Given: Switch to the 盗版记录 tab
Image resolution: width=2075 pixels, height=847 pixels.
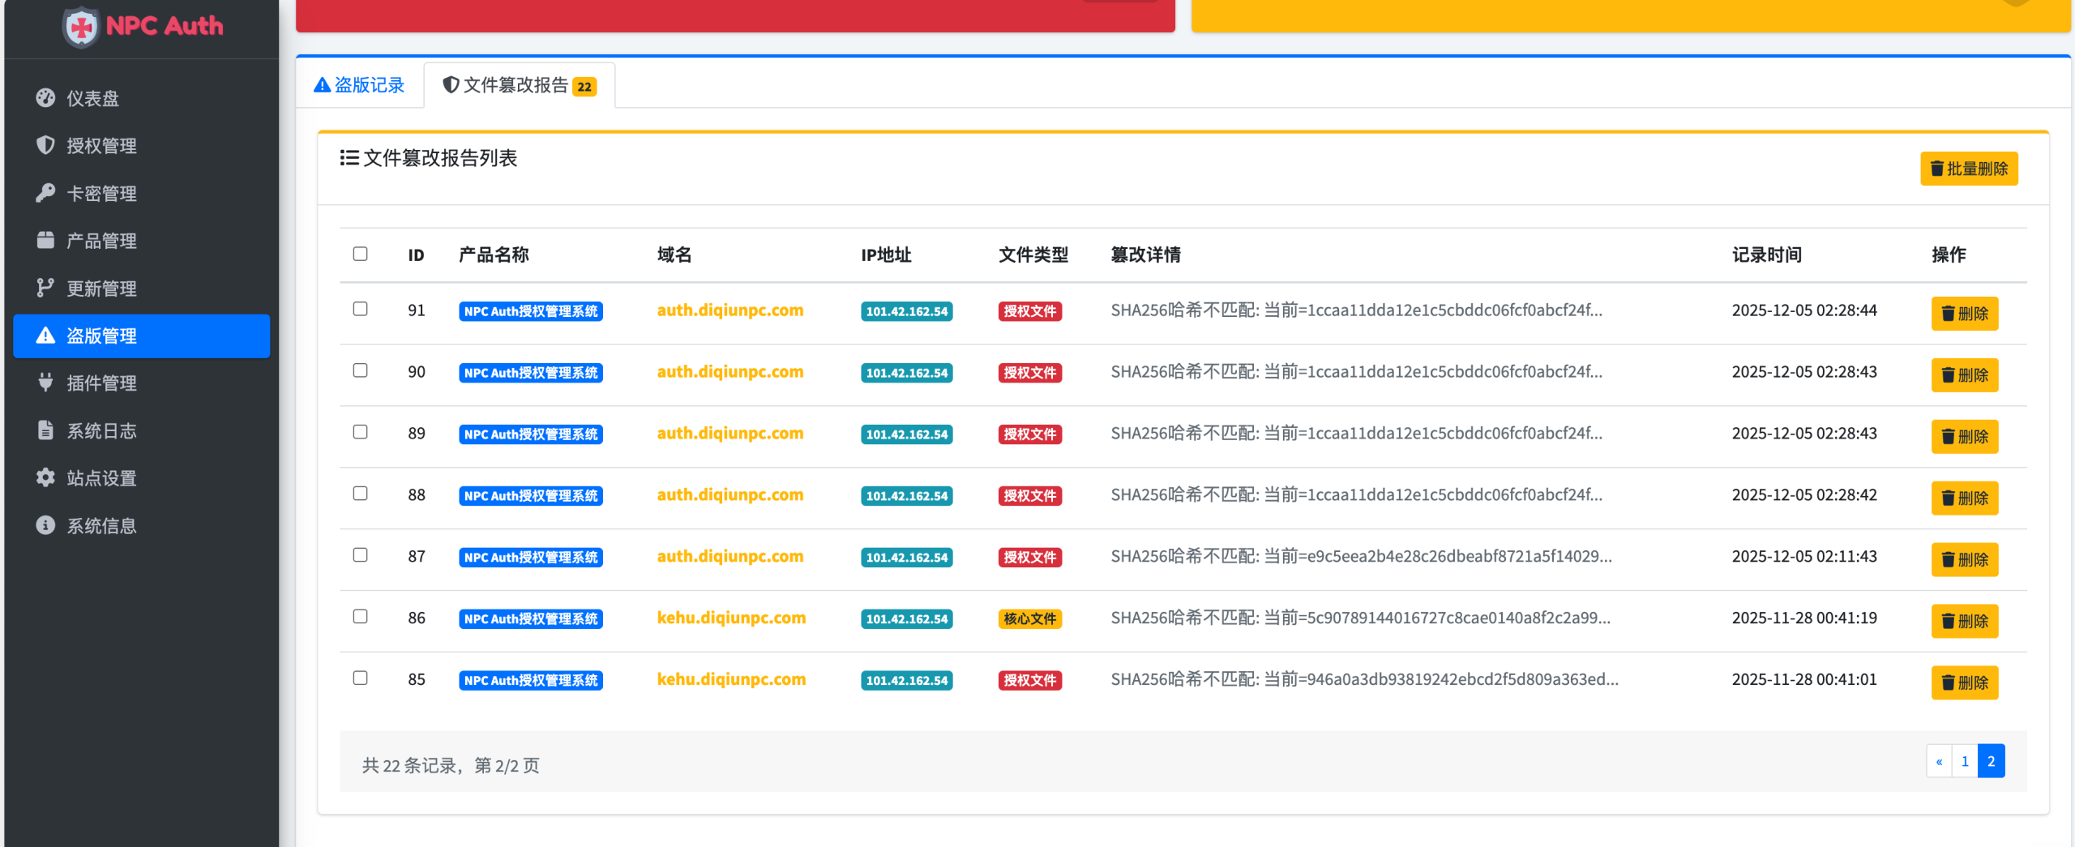Looking at the screenshot, I should [x=360, y=84].
